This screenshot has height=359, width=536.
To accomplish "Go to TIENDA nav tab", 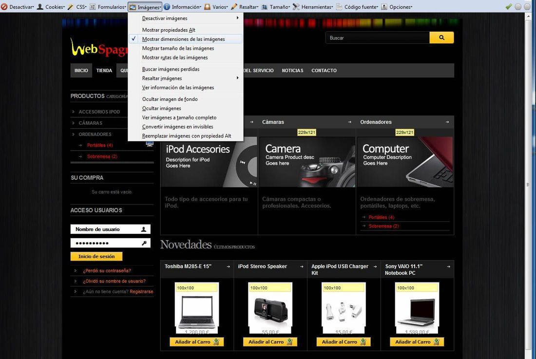I will click(x=104, y=70).
